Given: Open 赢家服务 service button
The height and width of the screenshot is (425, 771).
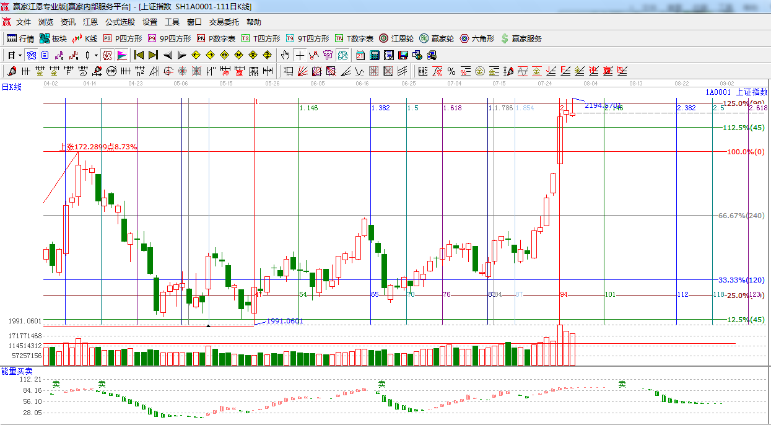Looking at the screenshot, I should coord(521,38).
